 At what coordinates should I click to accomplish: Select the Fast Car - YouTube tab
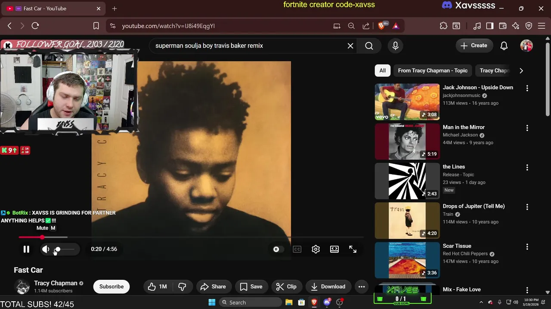coord(54,9)
